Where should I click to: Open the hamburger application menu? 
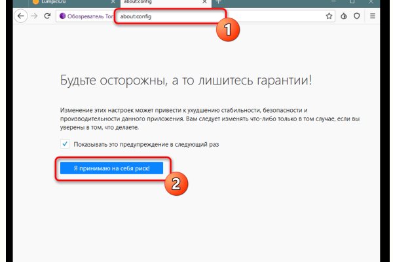click(x=373, y=15)
